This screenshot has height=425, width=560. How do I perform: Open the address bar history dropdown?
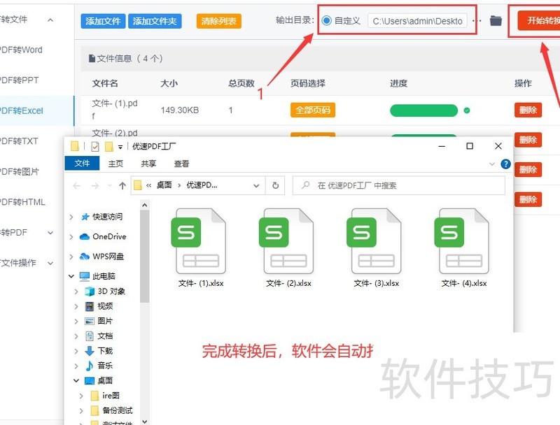click(x=256, y=185)
